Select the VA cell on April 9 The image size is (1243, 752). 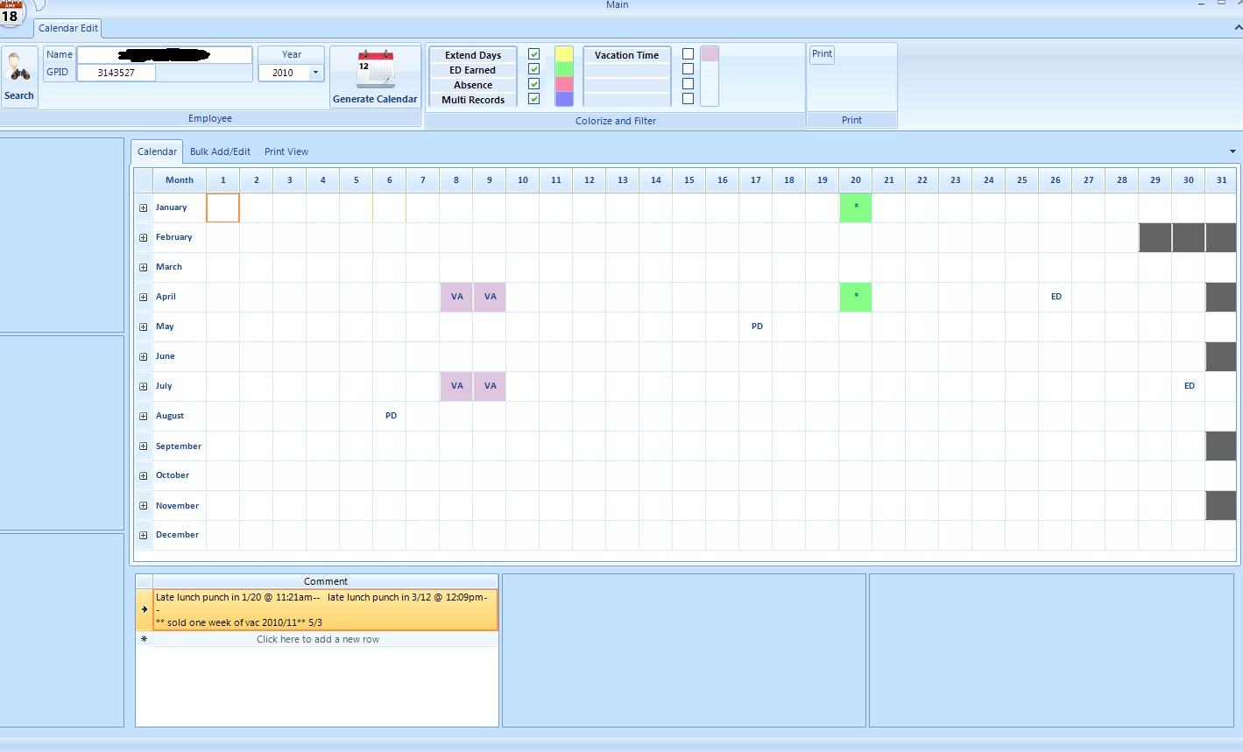coord(490,297)
